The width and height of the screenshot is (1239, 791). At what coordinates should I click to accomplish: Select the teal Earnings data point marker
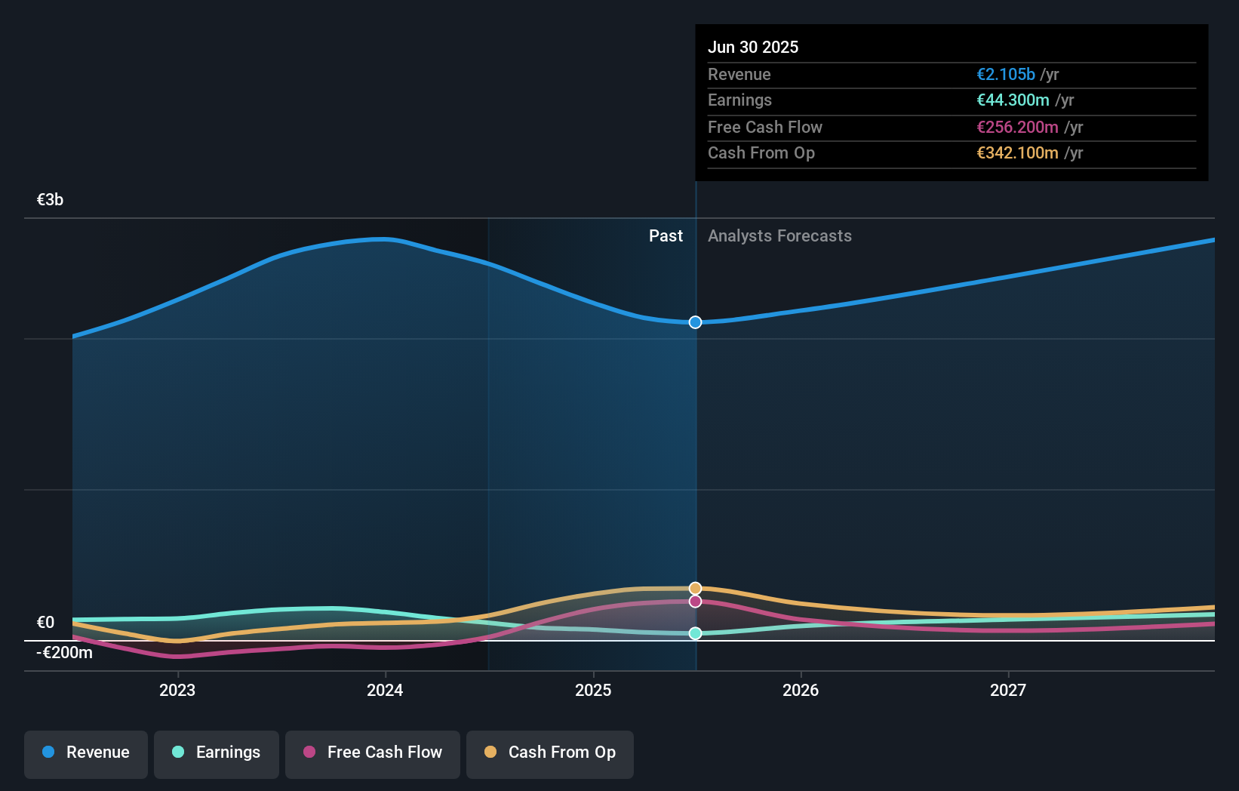694,634
